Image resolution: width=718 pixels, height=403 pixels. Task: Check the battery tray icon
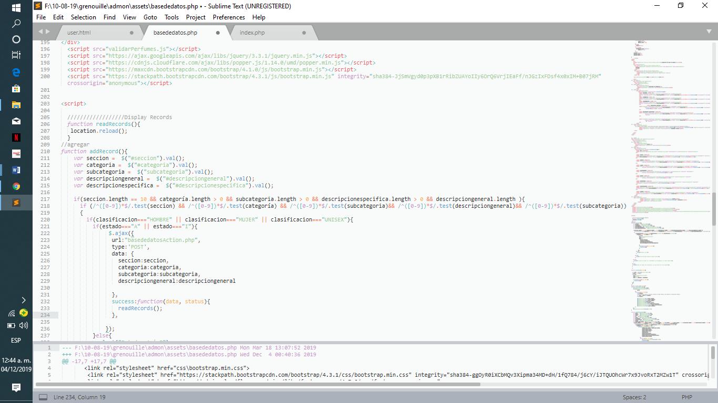pos(11,325)
